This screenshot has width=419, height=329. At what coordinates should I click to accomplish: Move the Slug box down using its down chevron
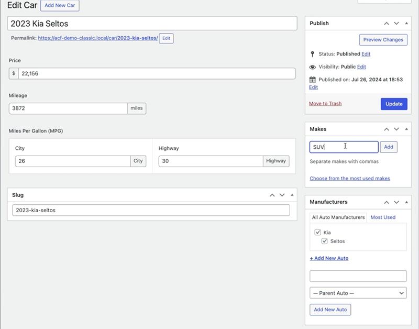pyautogui.click(x=282, y=195)
